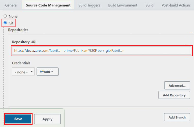The height and width of the screenshot is (127, 194).
Task: Click the Repositories section heading
Action: pyautogui.click(x=18, y=30)
